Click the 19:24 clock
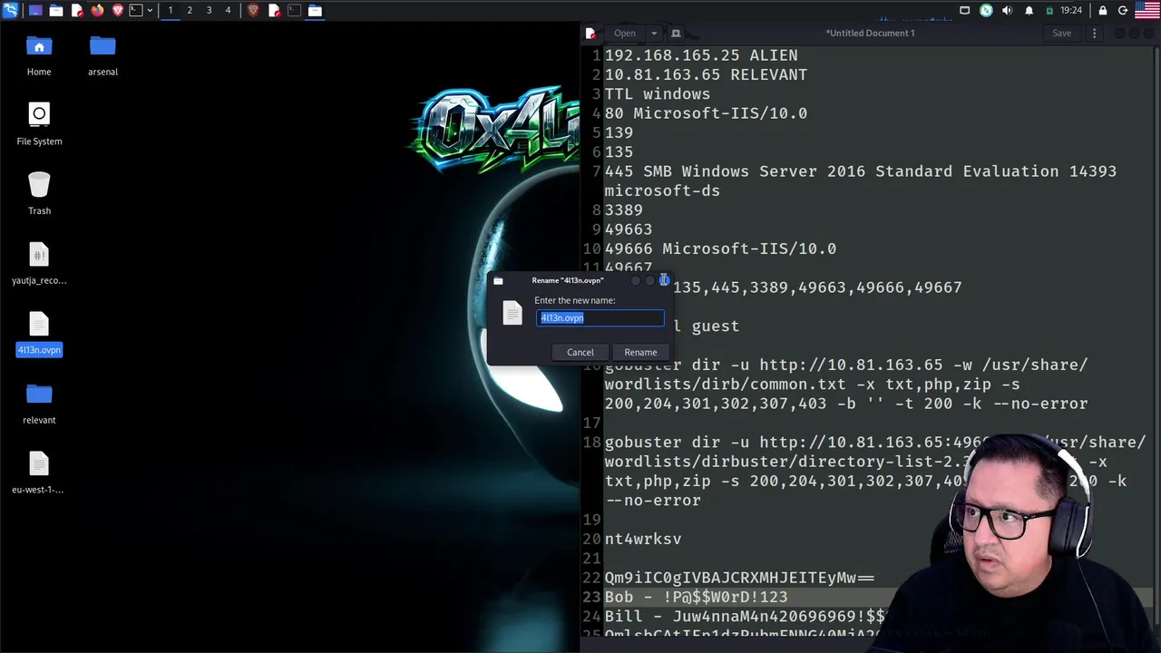This screenshot has height=653, width=1161. tap(1071, 10)
